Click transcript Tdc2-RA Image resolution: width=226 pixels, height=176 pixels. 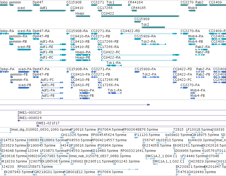pos(154,44)
